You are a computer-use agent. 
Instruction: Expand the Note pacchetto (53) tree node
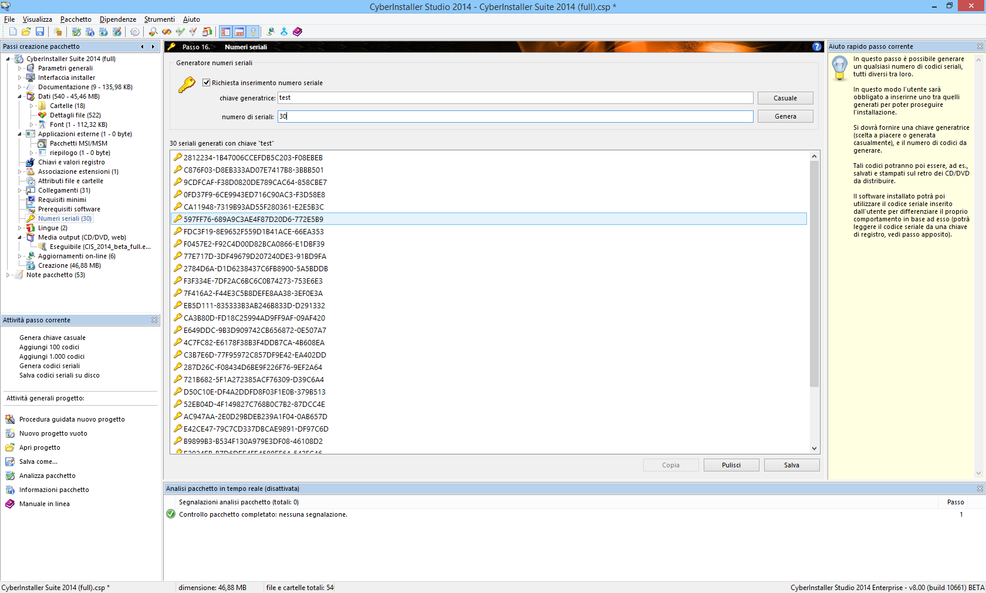8,275
